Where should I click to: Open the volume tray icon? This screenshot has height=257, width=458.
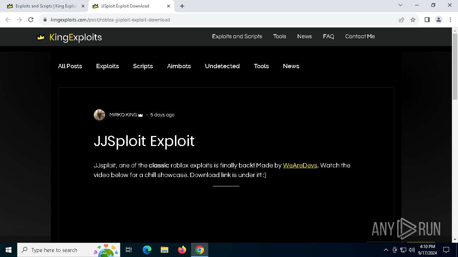click(412, 250)
